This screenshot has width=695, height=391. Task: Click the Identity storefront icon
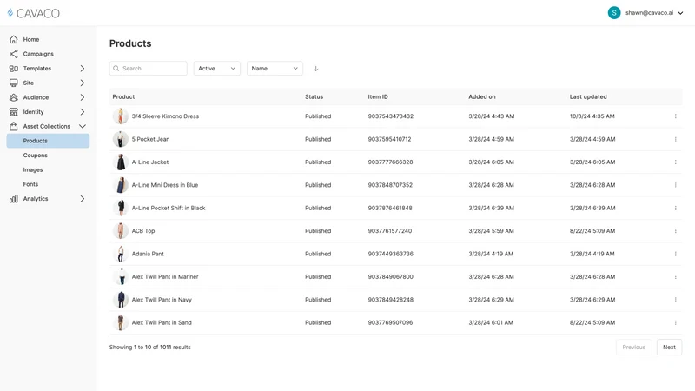click(14, 112)
